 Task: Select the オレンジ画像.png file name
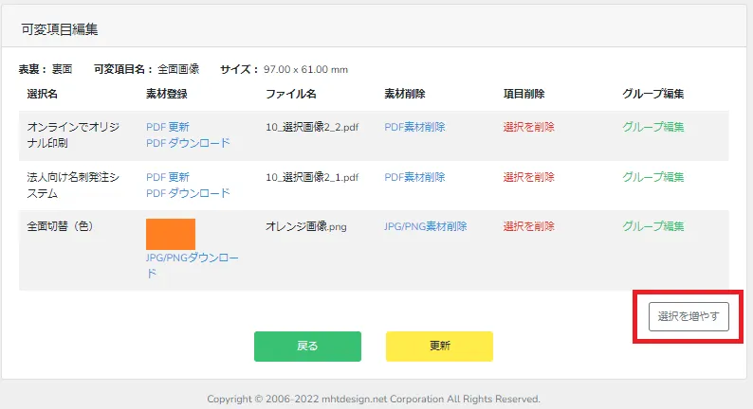(x=304, y=226)
